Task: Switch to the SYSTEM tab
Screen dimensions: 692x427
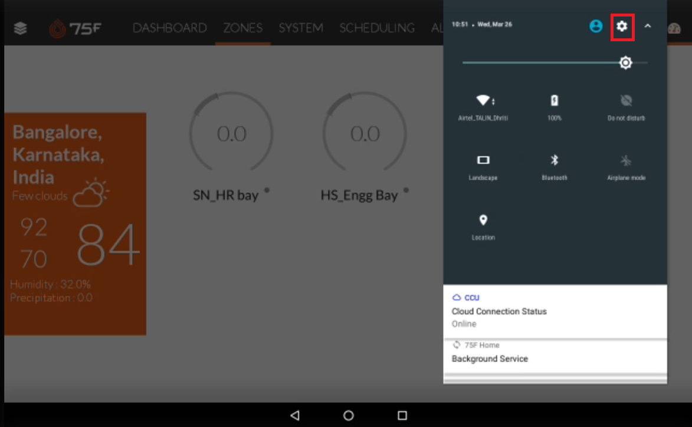Action: click(x=301, y=27)
